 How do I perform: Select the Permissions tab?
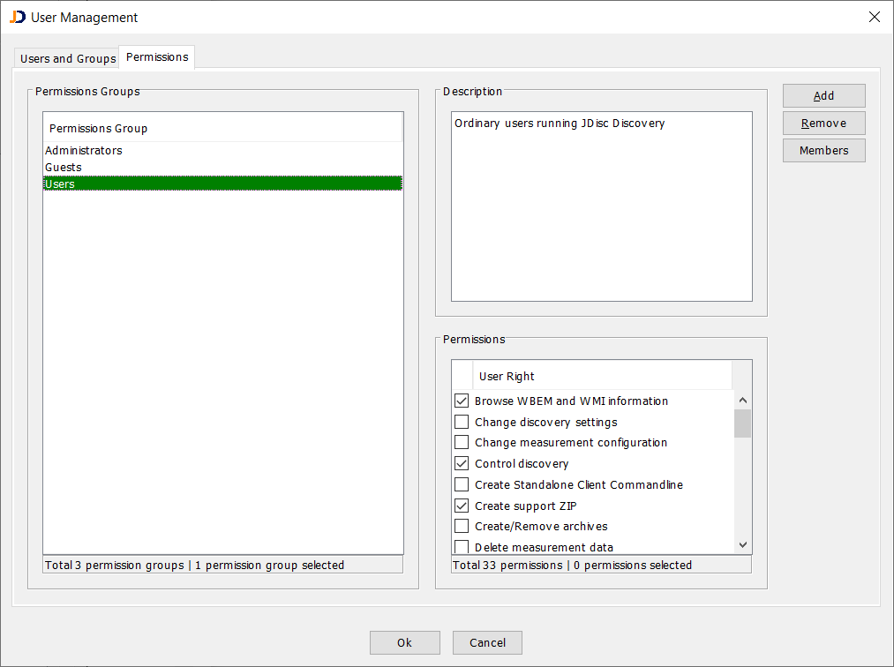[x=156, y=56]
